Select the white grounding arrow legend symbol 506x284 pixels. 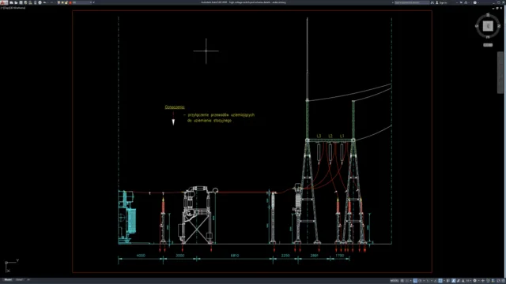pos(173,121)
